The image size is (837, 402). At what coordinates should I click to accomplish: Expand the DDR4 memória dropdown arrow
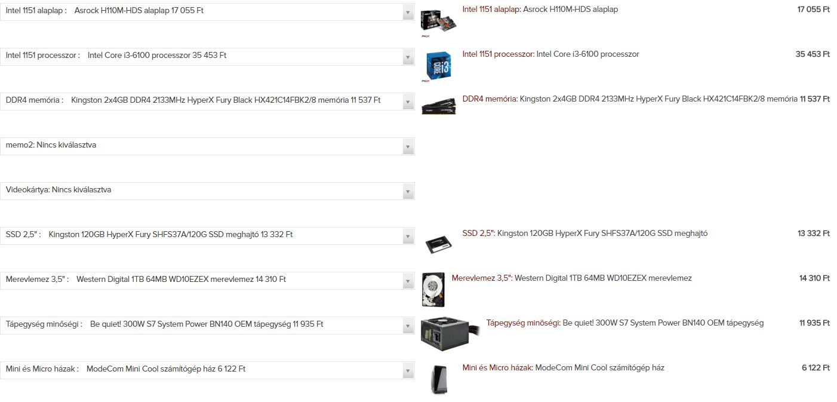408,102
